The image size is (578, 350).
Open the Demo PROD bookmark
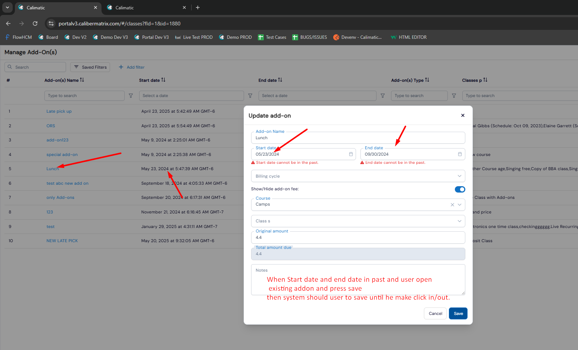tap(235, 37)
